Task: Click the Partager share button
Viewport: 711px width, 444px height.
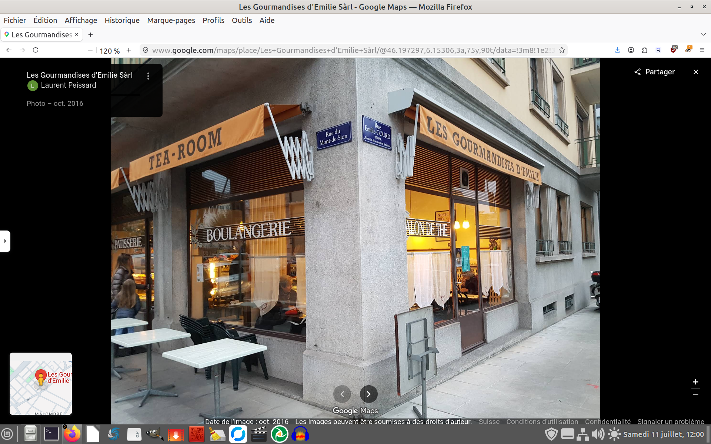Action: [x=654, y=72]
